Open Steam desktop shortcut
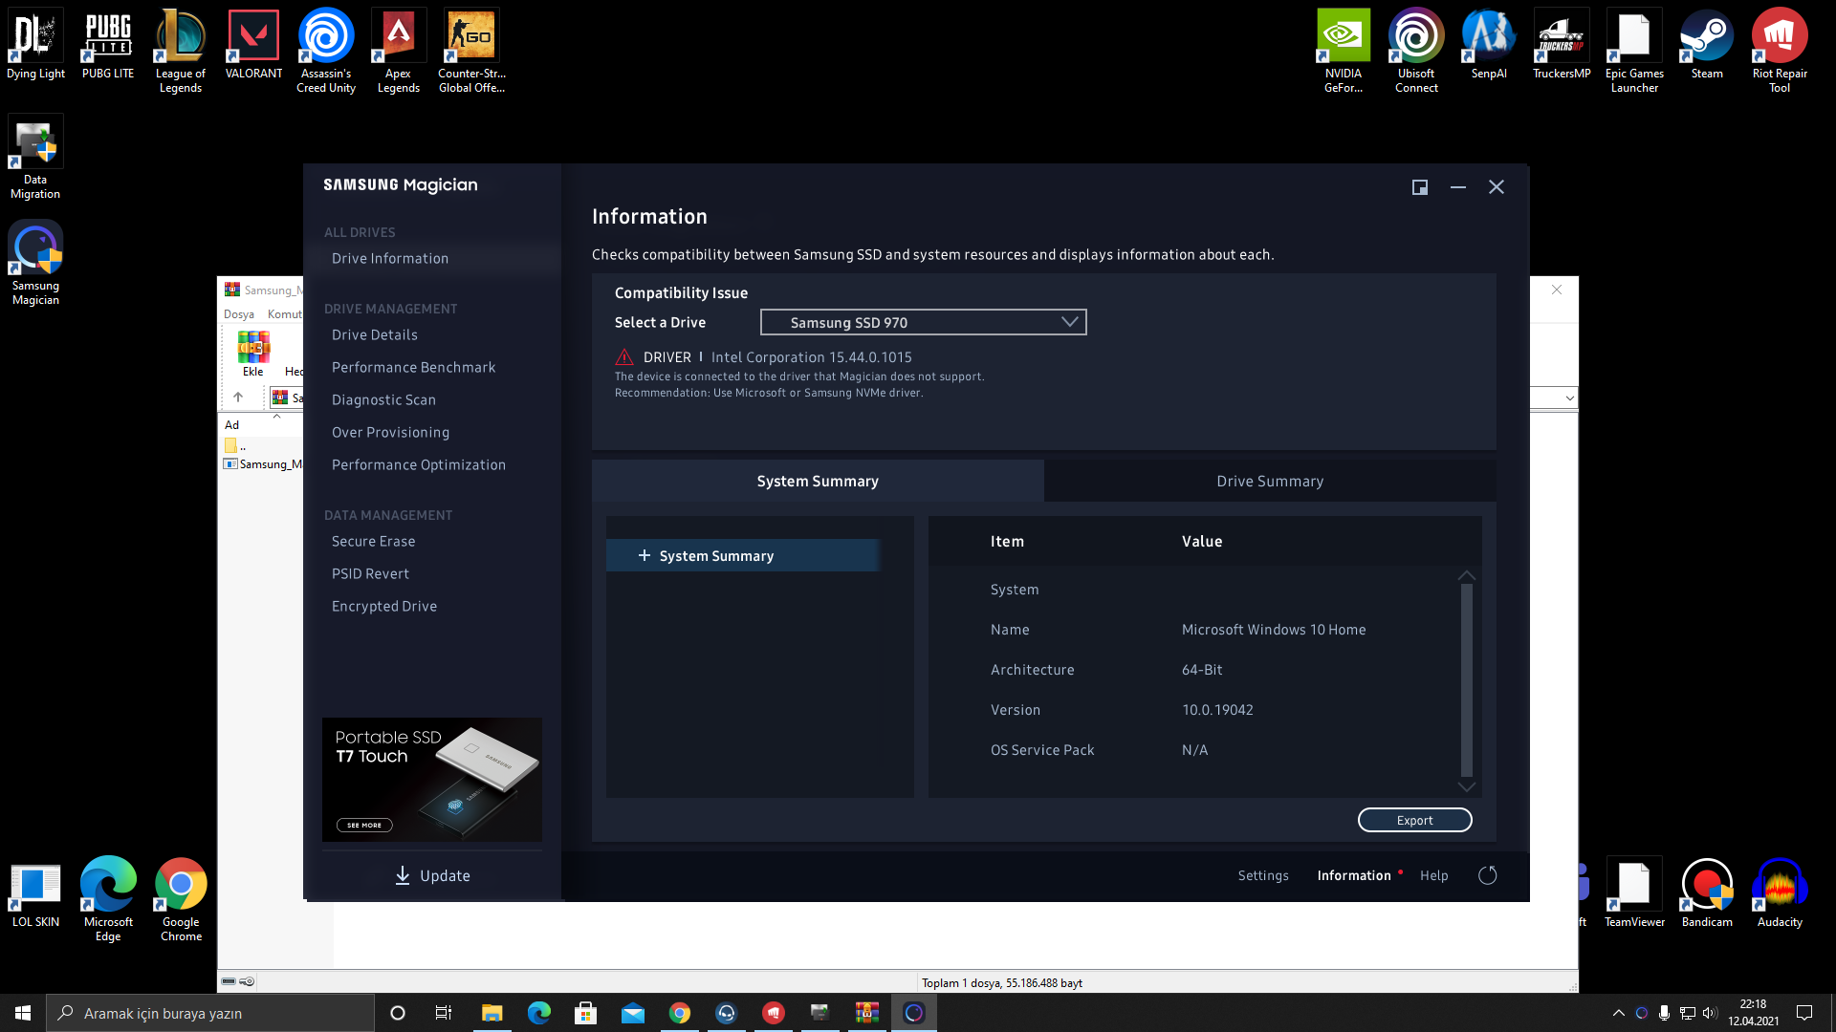 point(1707,45)
